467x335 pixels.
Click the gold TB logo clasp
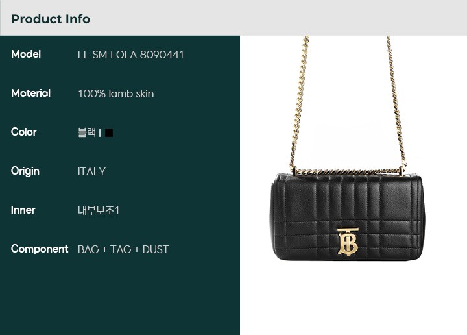pyautogui.click(x=348, y=242)
